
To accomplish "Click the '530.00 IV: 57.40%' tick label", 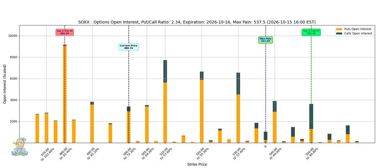I will (238, 154).
